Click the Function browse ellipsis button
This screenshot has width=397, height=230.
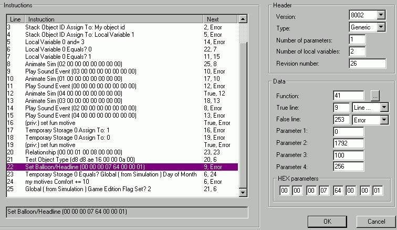coord(375,96)
